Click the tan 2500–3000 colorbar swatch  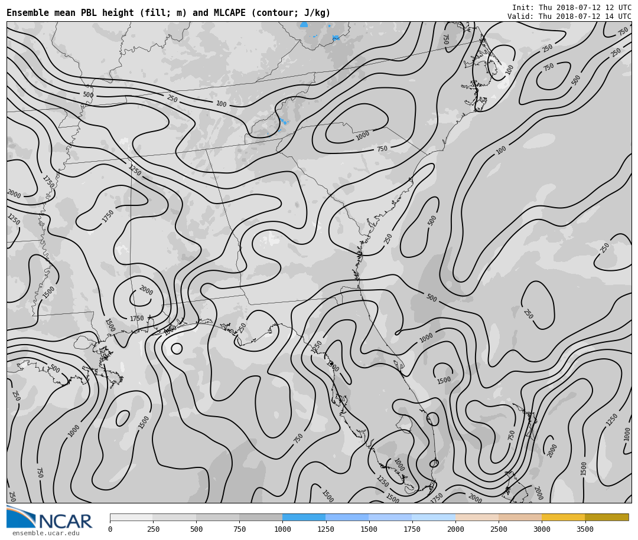pyautogui.click(x=520, y=517)
